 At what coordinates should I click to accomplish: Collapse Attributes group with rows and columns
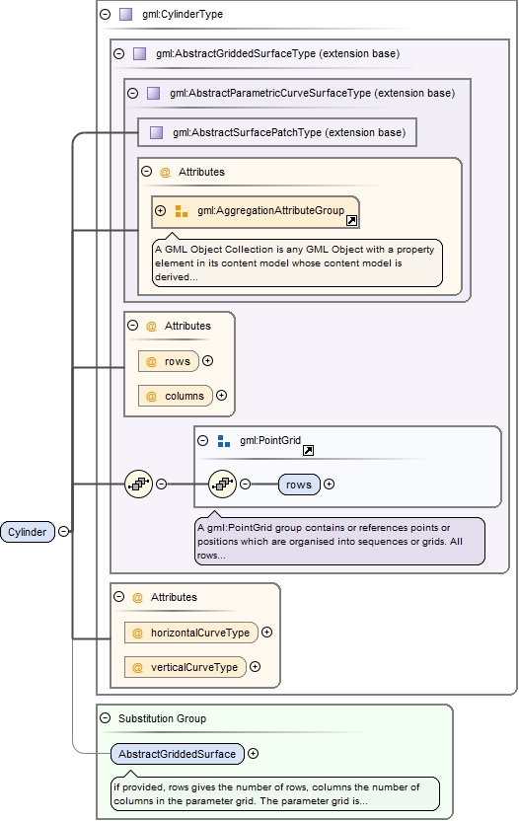tap(133, 326)
